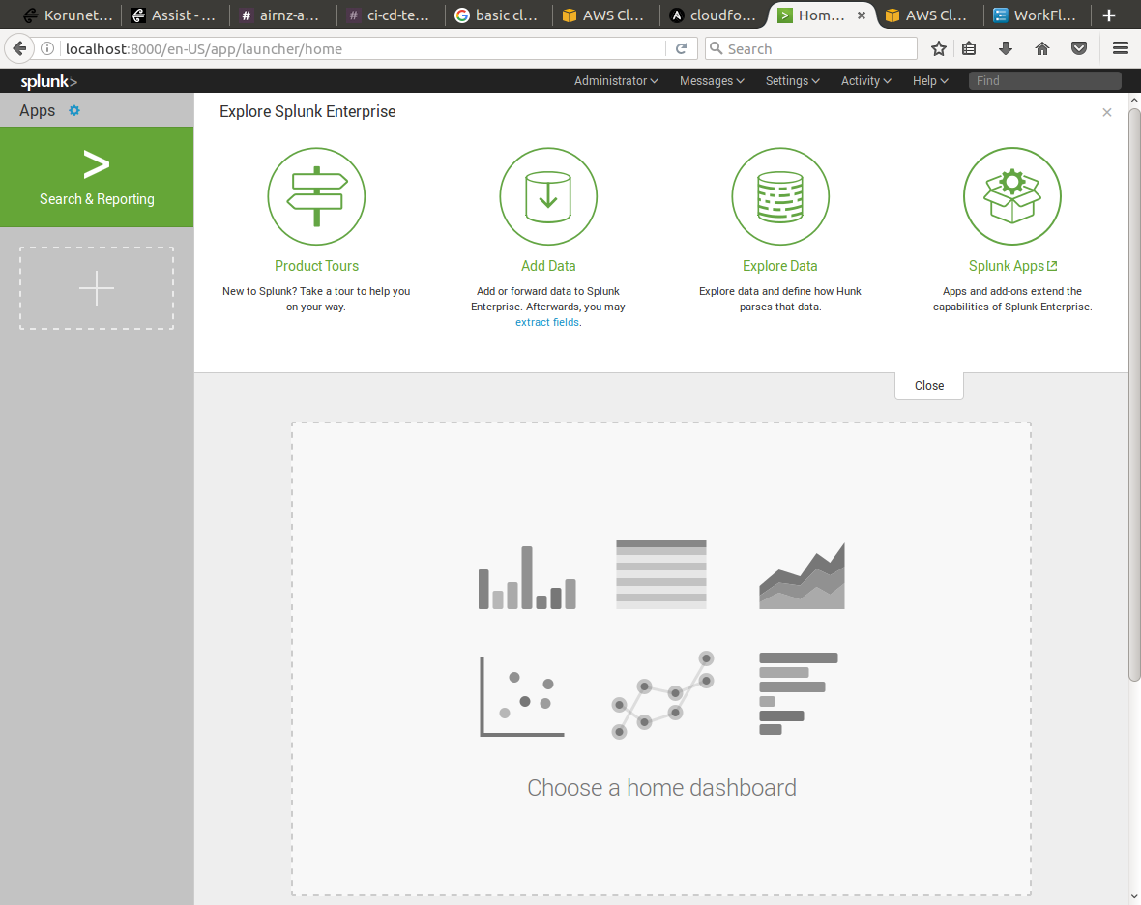Switch to the basic cl Google tab
The image size is (1141, 905).
(x=497, y=15)
